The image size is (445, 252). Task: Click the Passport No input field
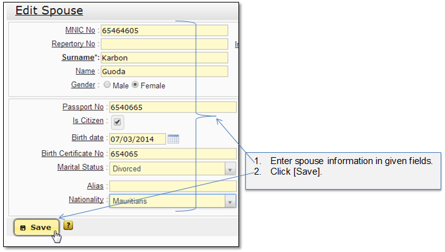coord(173,107)
